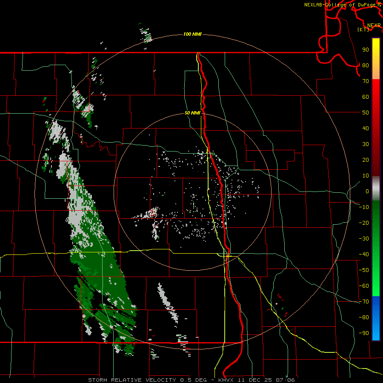This screenshot has width=383, height=383.
Task: Click the -70 value on the velocity scale
Action: tap(364, 302)
